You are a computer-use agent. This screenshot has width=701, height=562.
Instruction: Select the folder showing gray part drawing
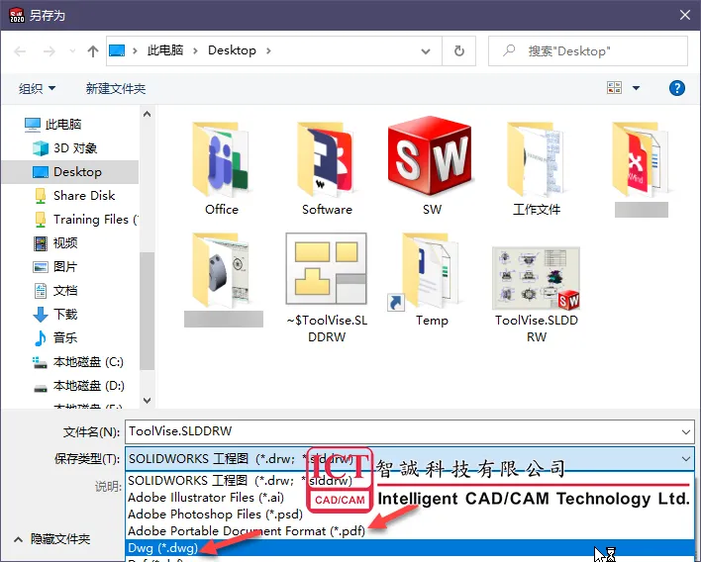(x=224, y=279)
